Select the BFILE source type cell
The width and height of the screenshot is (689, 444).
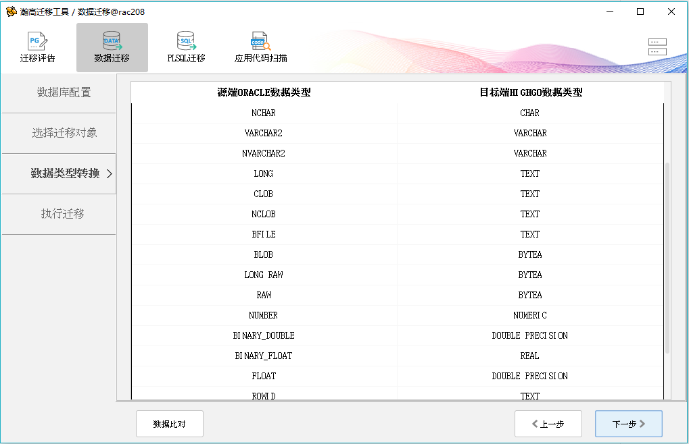point(264,235)
